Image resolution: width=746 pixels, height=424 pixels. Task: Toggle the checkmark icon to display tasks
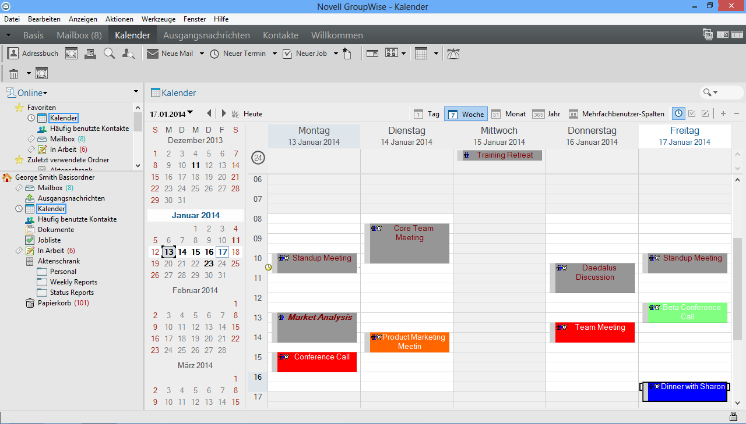692,113
